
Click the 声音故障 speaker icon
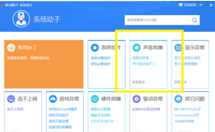pyautogui.click(x=136, y=48)
